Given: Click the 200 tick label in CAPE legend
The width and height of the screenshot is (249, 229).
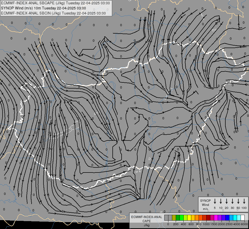Looking at the screenshot, I should [x=176, y=224].
